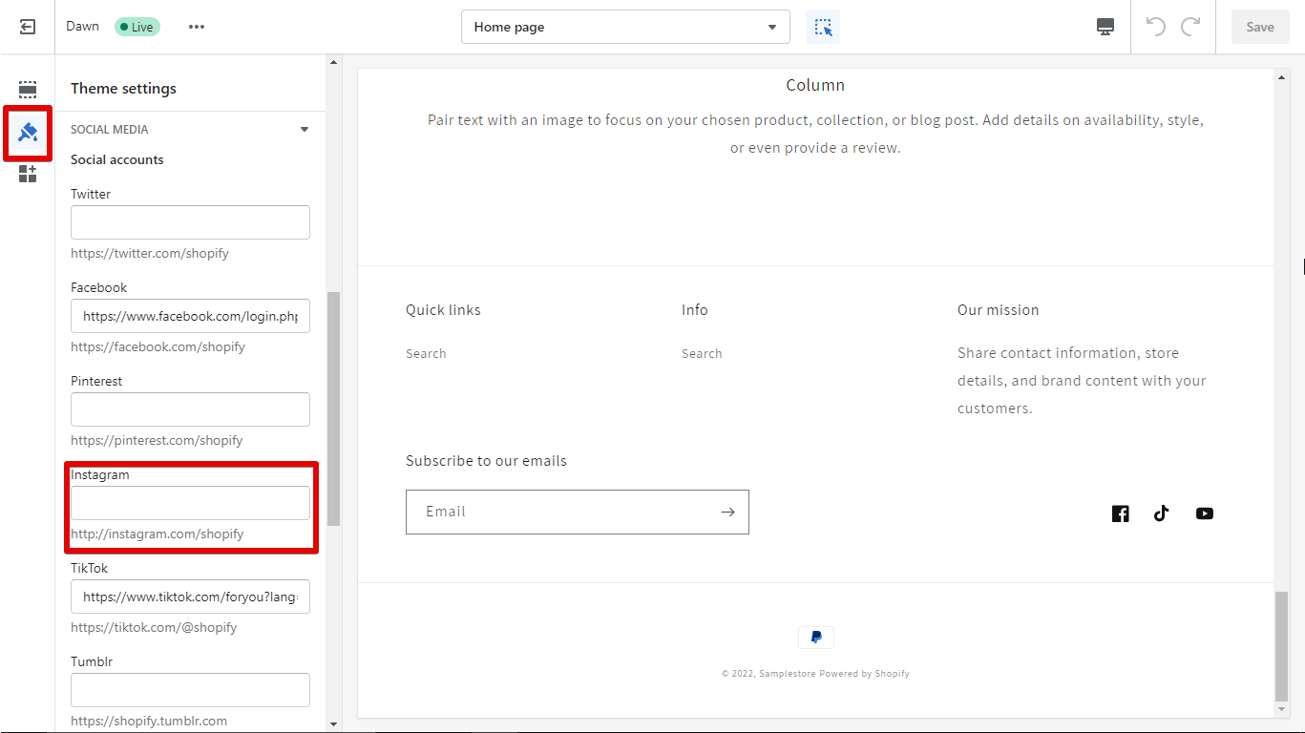The image size is (1305, 733).
Task: Open the Home page selector dropdown
Action: click(625, 27)
